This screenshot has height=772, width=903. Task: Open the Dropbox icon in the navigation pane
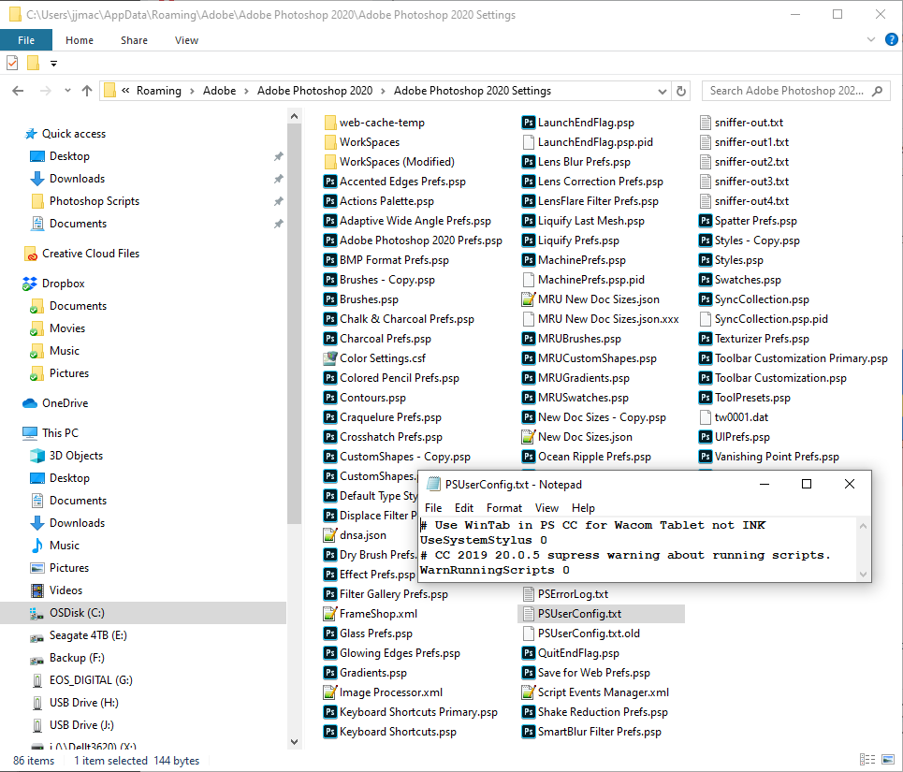point(29,284)
